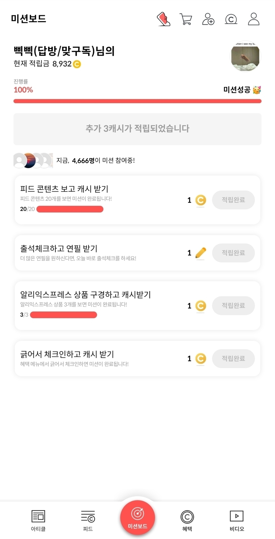275x539 pixels.
Task: Tap the gold coin in 현재 적립금
Action: (77, 64)
